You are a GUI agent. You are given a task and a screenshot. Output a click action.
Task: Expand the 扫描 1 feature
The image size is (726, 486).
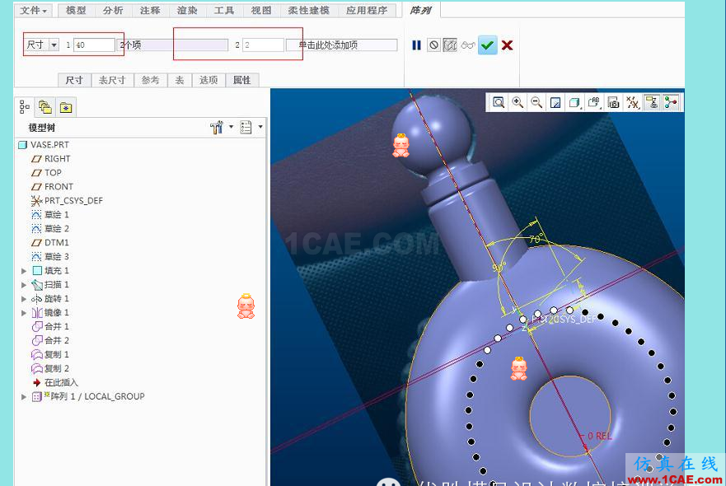[x=24, y=285]
